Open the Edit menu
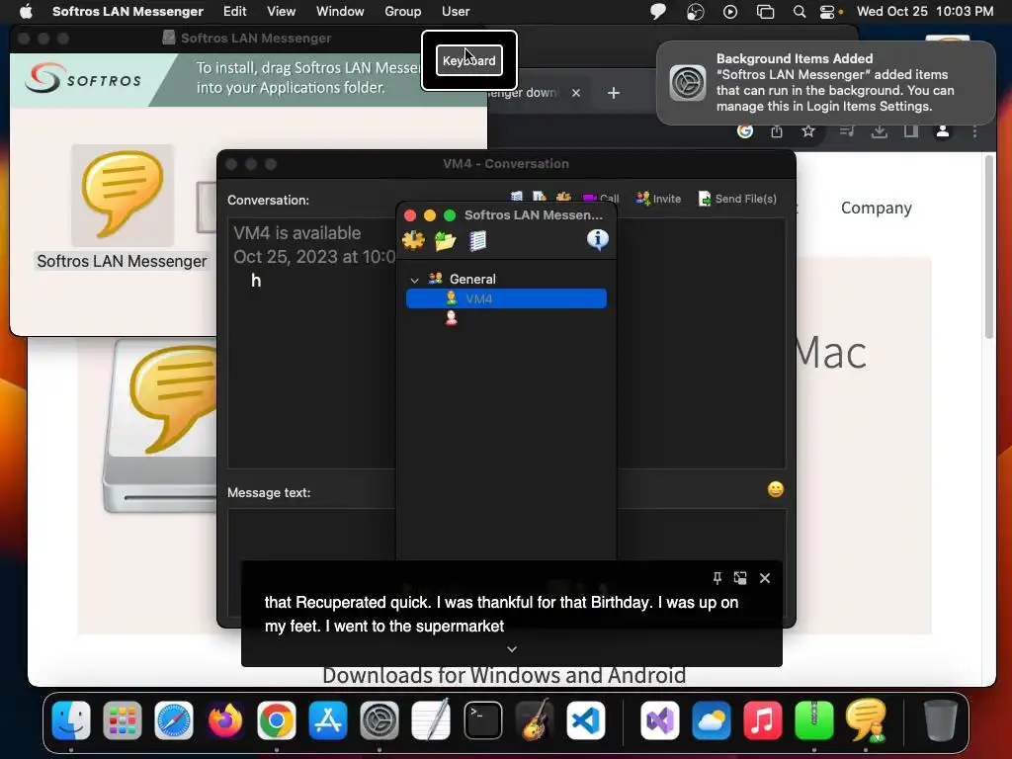The width and height of the screenshot is (1012, 759). point(235,11)
